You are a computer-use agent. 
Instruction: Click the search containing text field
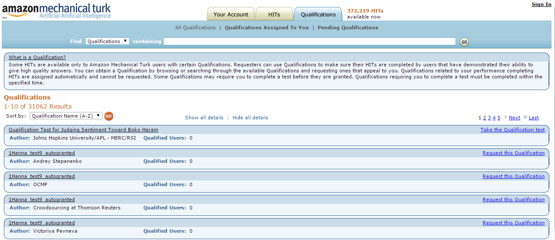(309, 41)
